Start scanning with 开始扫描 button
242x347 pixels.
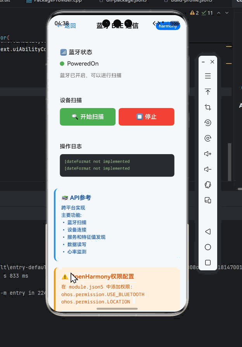pos(88,117)
